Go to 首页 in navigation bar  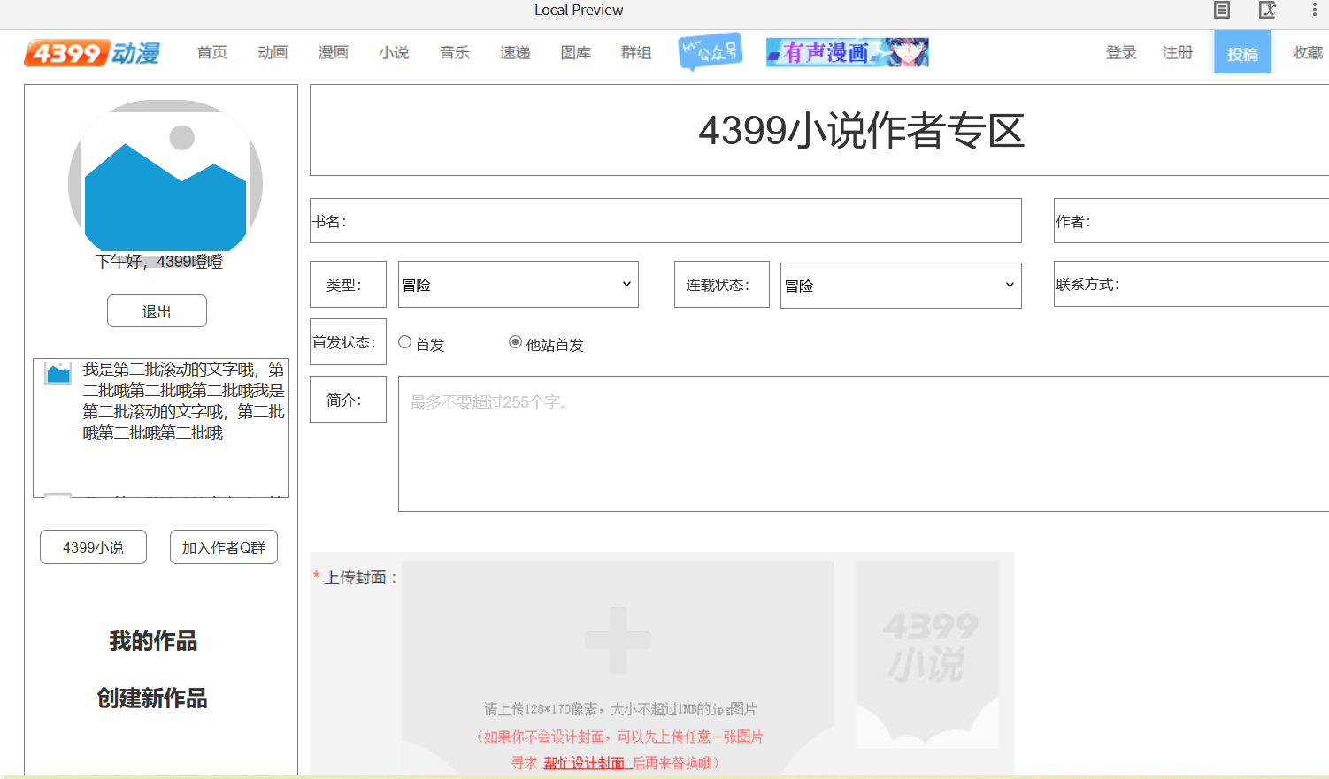tap(212, 52)
